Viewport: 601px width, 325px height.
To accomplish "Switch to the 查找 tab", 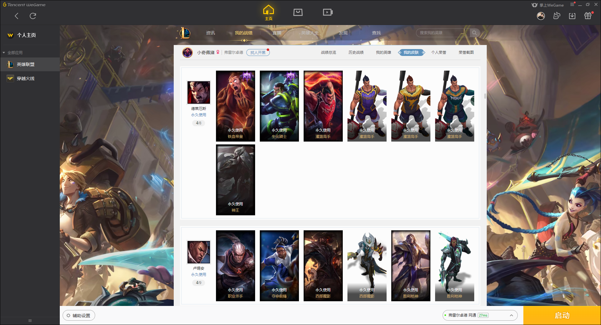I will [x=376, y=33].
